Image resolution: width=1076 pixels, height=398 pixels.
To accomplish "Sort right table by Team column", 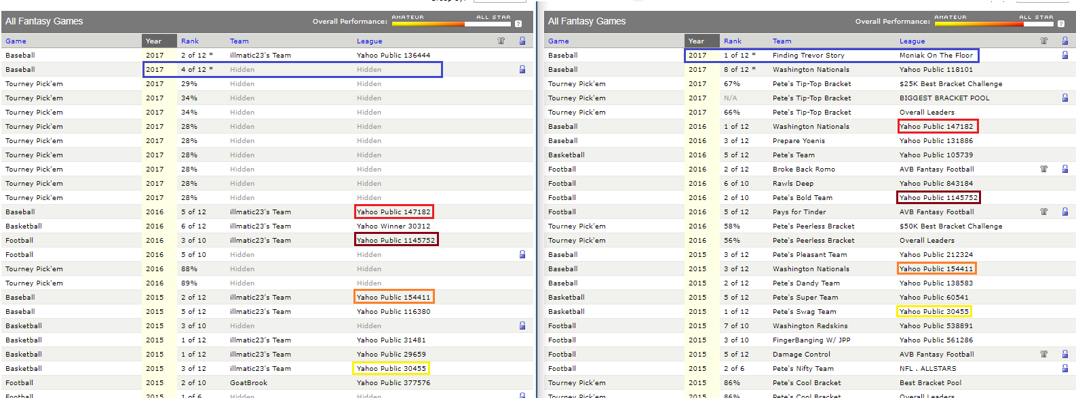I will pos(782,41).
